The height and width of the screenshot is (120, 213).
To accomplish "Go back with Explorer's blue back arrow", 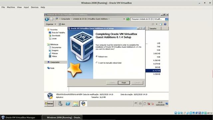I will 47,19.
